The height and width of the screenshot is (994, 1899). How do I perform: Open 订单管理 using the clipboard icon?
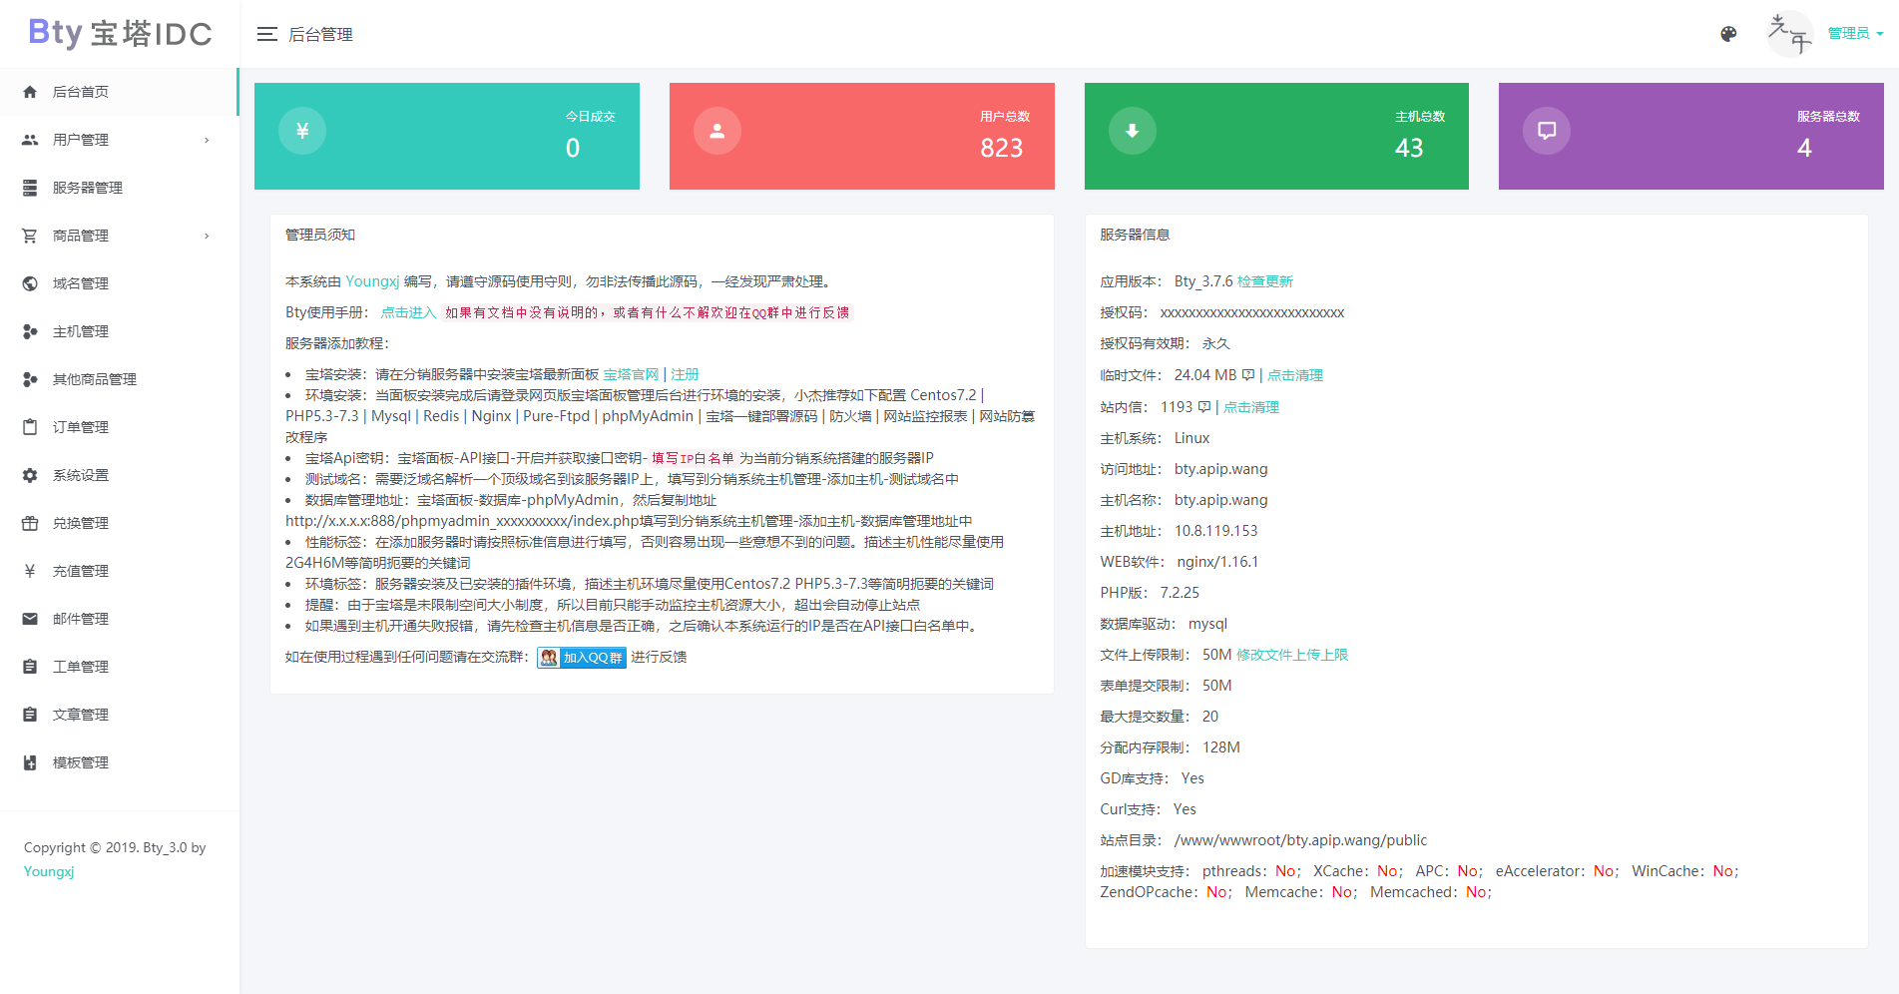click(30, 427)
